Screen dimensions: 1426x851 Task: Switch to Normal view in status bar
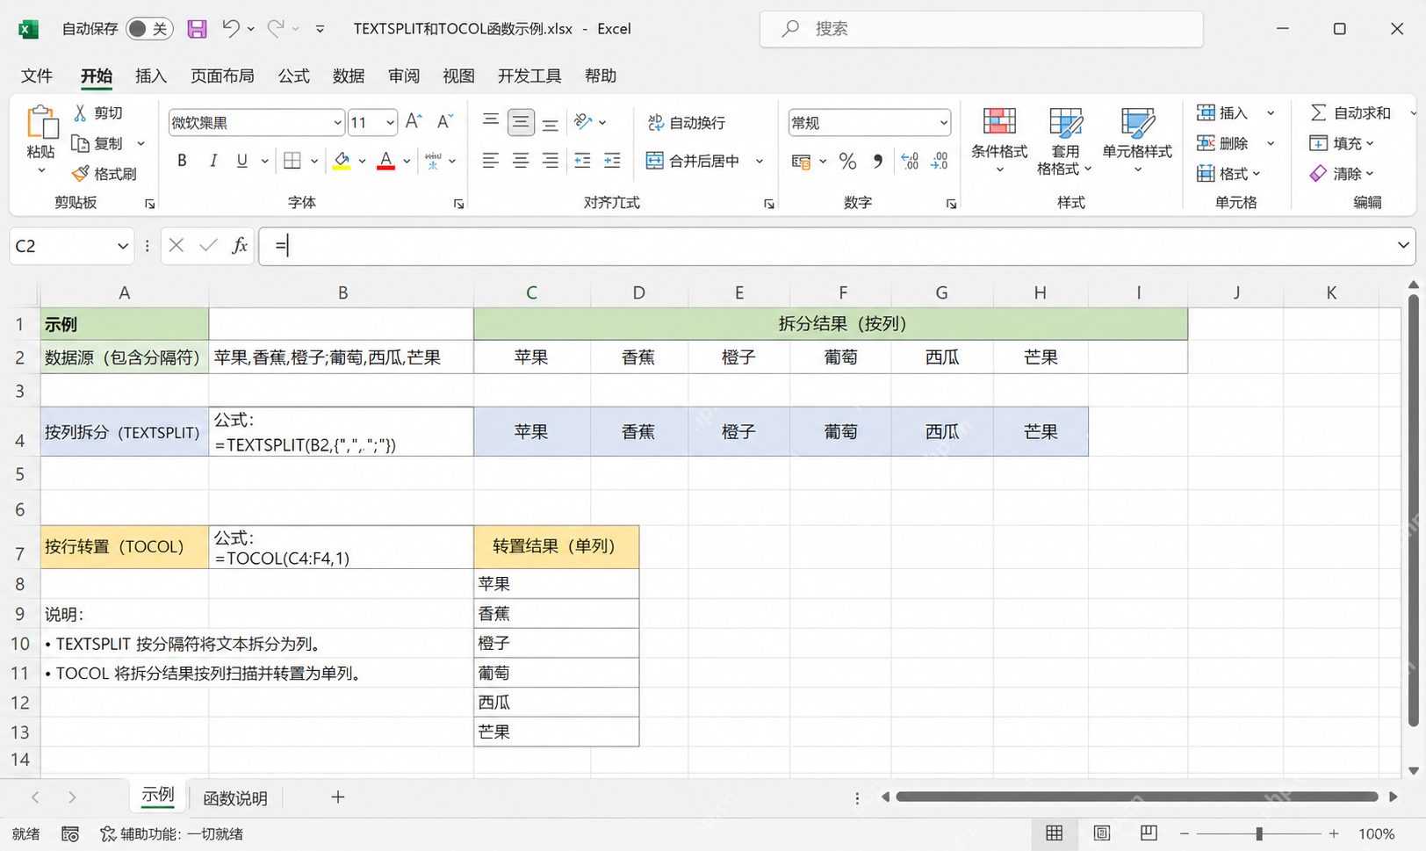pyautogui.click(x=1055, y=833)
